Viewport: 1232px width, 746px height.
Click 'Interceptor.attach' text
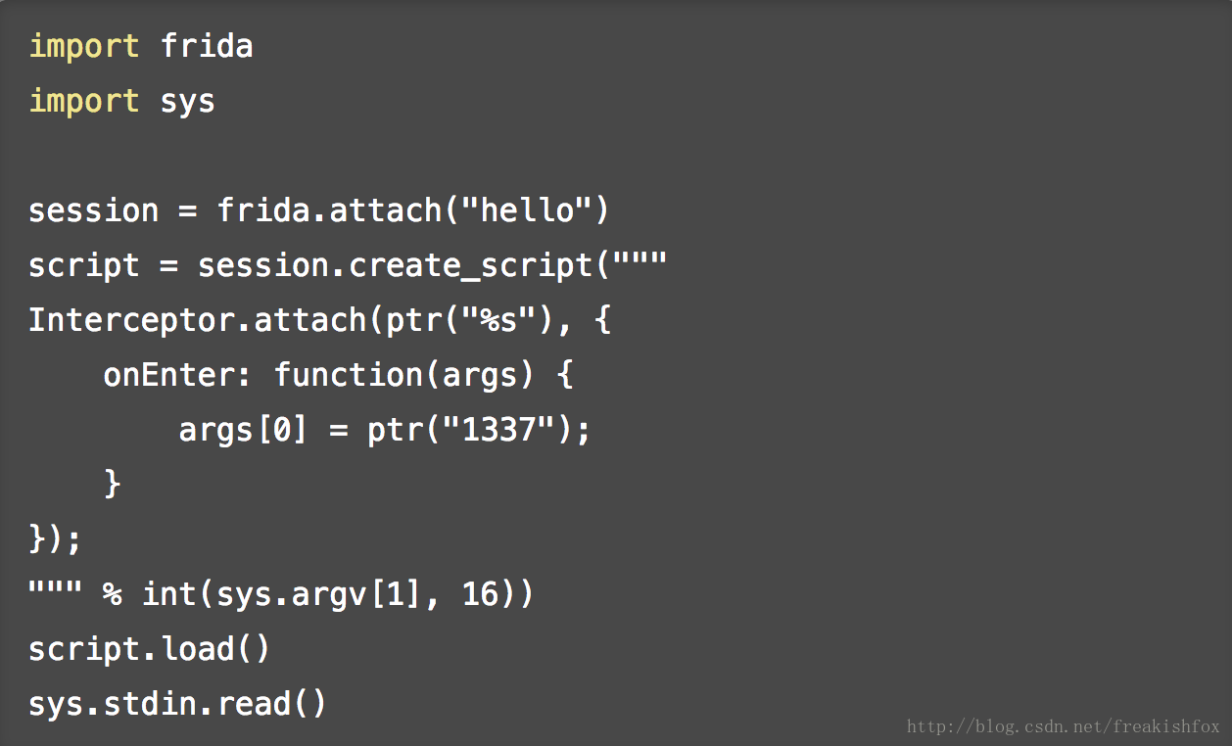coord(197,320)
